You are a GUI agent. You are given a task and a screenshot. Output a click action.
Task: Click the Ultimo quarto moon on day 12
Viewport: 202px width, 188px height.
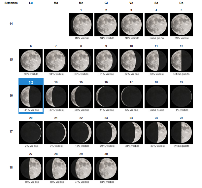pyautogui.click(x=181, y=61)
